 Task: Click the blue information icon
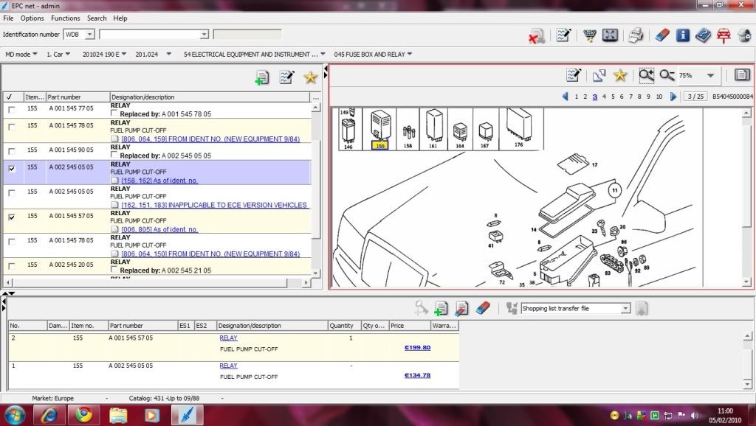(683, 35)
